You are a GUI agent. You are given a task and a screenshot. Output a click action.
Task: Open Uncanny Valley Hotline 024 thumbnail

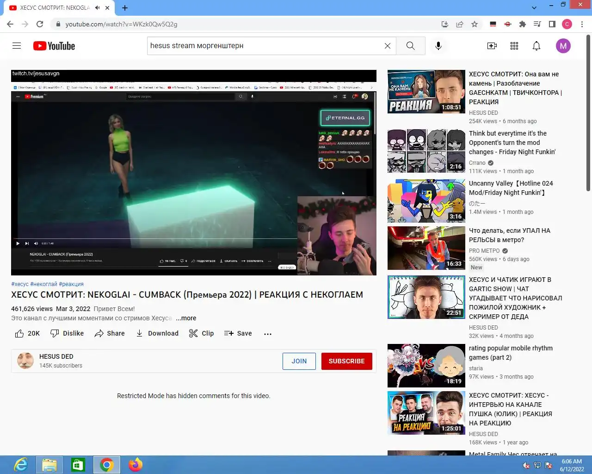(426, 201)
